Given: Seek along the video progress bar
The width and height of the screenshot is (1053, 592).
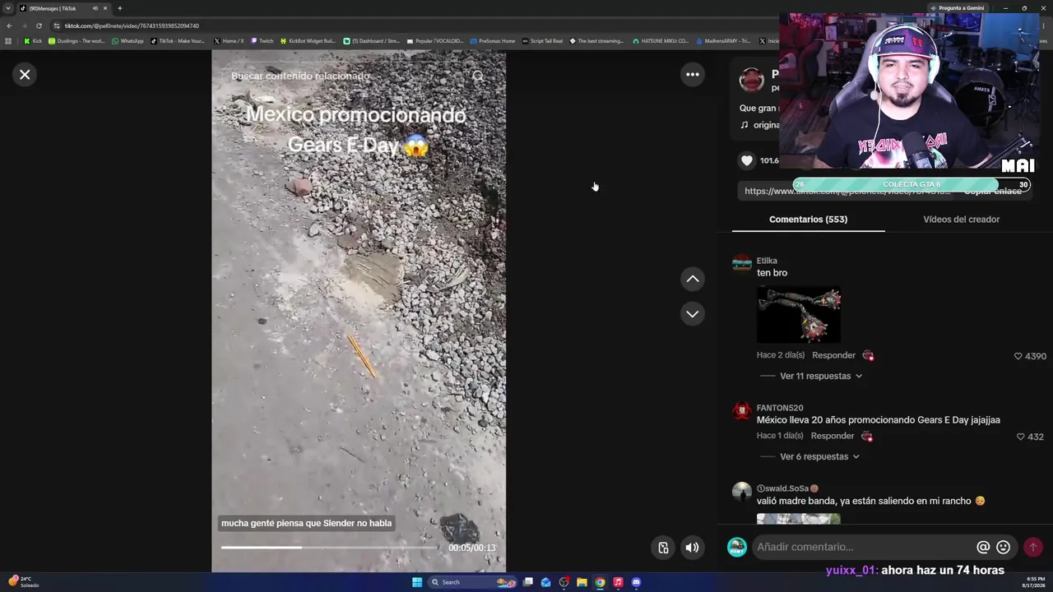Looking at the screenshot, I should [x=329, y=548].
